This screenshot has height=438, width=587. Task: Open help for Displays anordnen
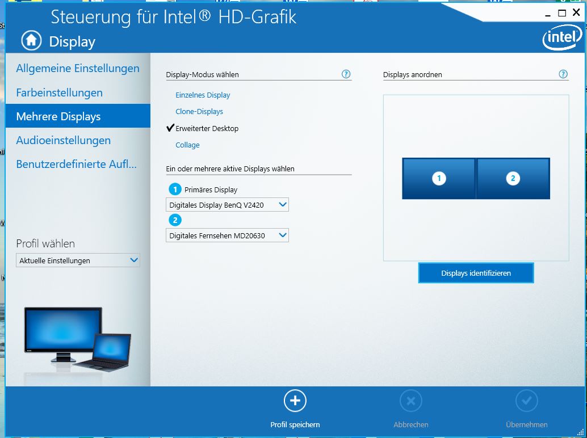click(563, 74)
